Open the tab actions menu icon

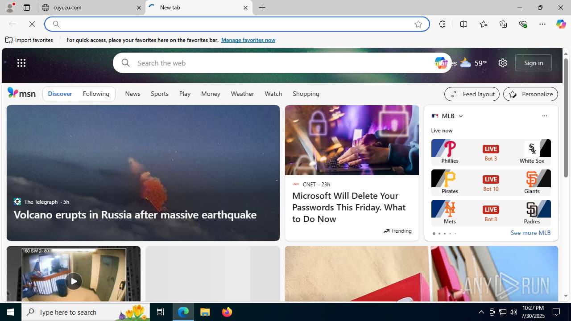(x=27, y=8)
